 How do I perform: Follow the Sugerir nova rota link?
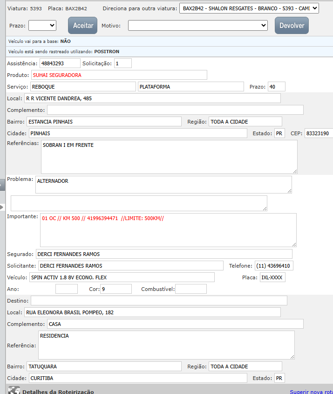click(311, 392)
